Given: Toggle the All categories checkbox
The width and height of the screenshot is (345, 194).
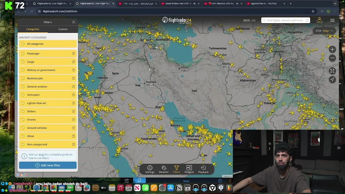Looking at the screenshot, I should pos(23,44).
